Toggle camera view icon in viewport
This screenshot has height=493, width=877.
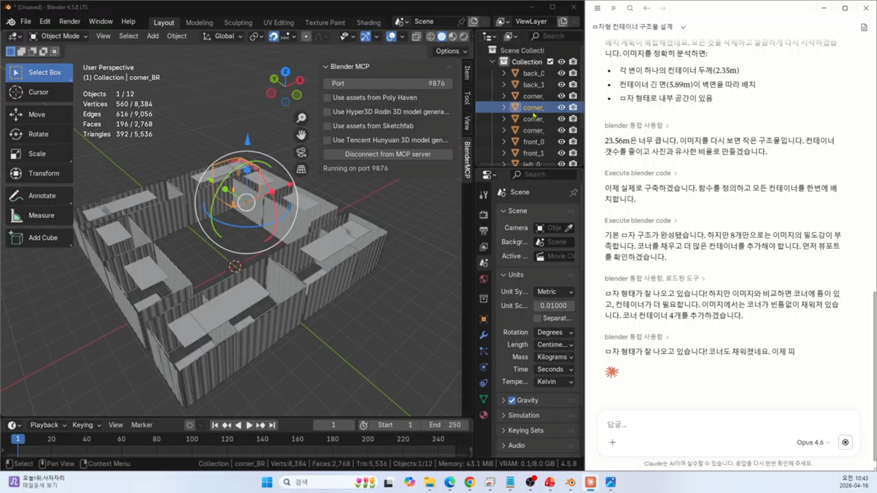[301, 152]
